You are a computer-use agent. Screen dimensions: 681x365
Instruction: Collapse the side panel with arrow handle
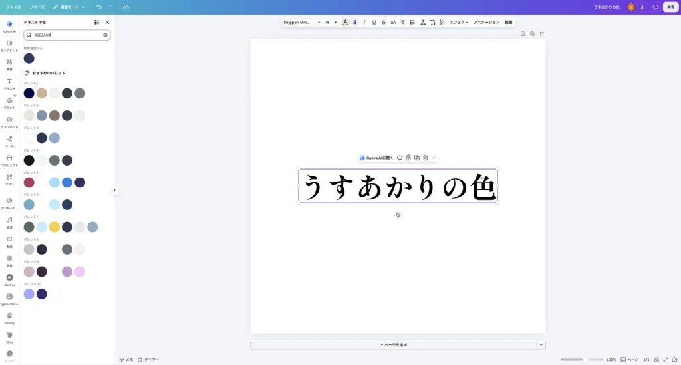pos(114,190)
